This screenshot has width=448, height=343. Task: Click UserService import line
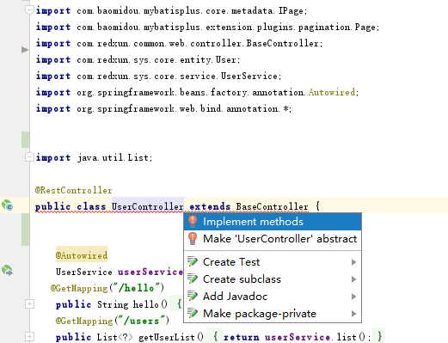point(158,76)
